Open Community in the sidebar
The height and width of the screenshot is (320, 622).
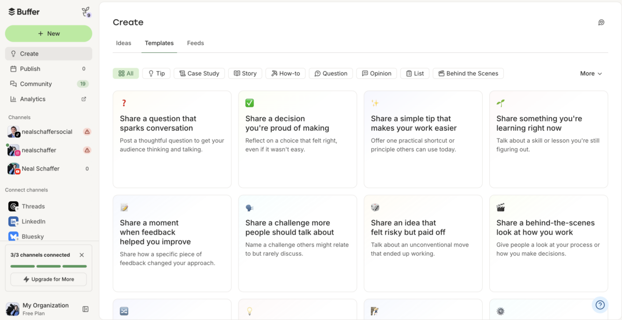[49, 84]
